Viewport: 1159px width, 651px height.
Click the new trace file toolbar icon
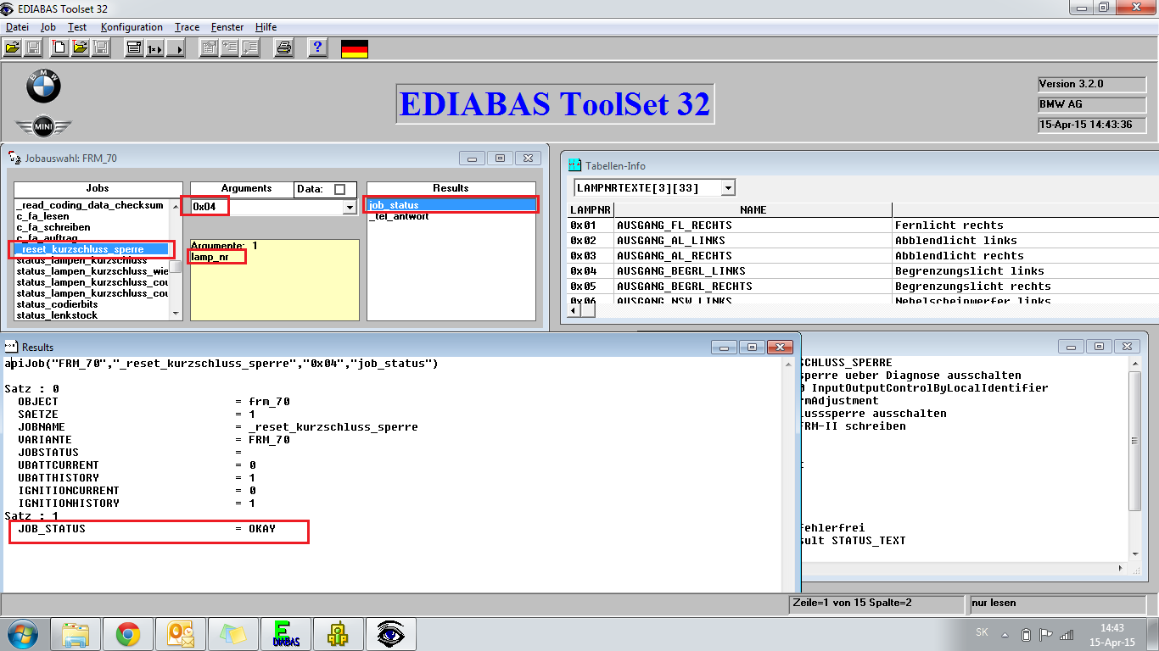59,48
